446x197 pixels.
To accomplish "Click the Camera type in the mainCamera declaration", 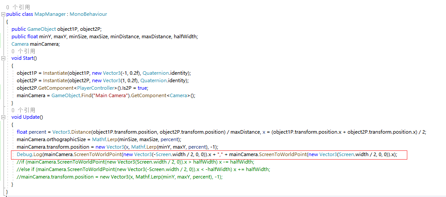I will click(x=20, y=44).
